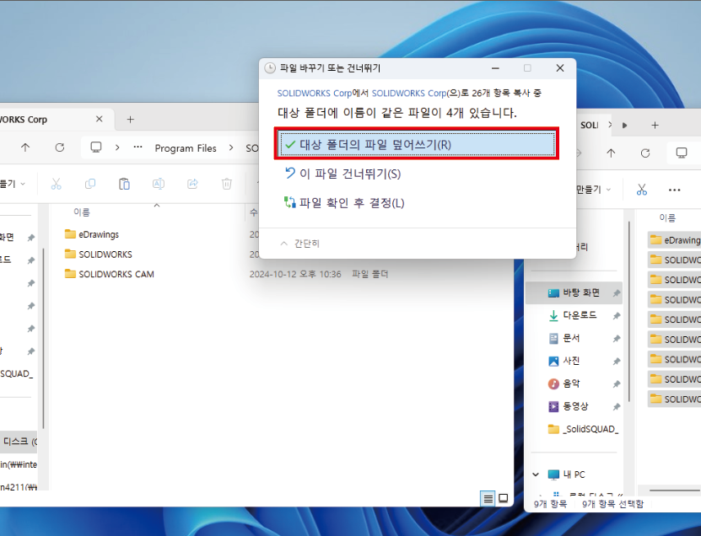Select Program Files breadcrumb in left Explorer
Viewport: 701px width, 536px height.
pos(186,147)
